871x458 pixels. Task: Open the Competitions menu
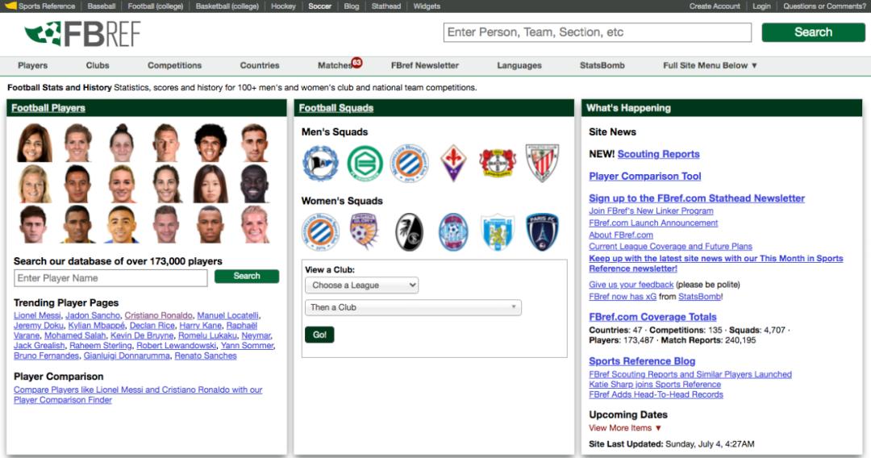point(174,65)
